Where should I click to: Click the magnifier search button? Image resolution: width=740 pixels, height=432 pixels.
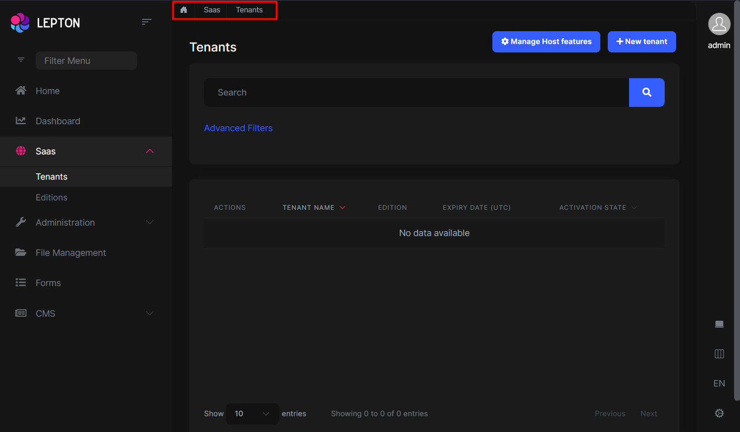(x=647, y=93)
